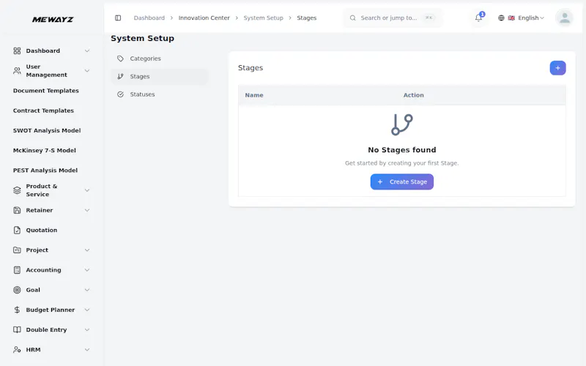Click the Goal target icon
The height and width of the screenshot is (366, 586).
click(x=17, y=290)
